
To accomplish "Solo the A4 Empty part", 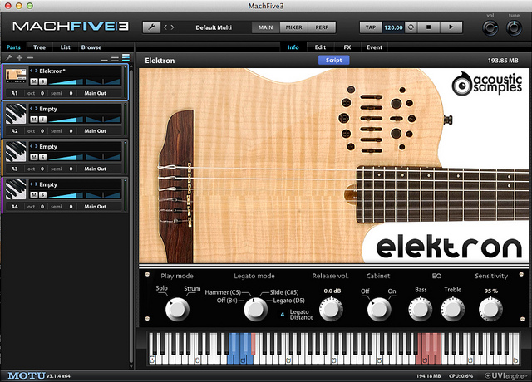I will [42, 195].
